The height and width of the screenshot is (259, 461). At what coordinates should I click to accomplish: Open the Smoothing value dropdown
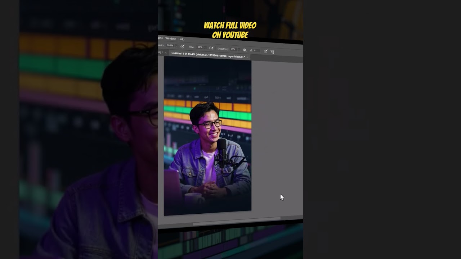[x=239, y=50]
